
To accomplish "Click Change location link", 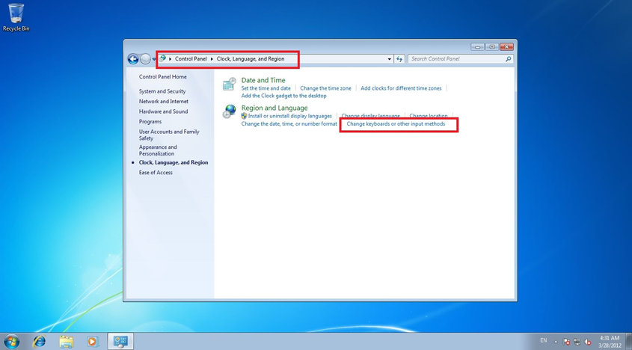I will click(429, 116).
